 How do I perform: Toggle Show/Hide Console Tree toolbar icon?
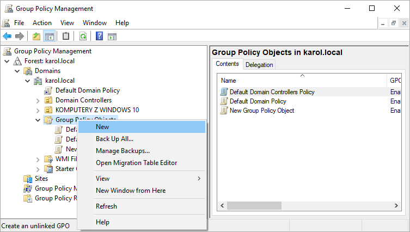49,36
